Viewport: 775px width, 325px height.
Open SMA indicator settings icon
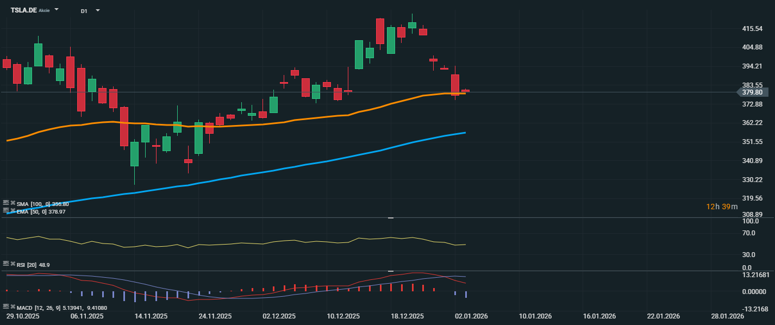(6, 202)
